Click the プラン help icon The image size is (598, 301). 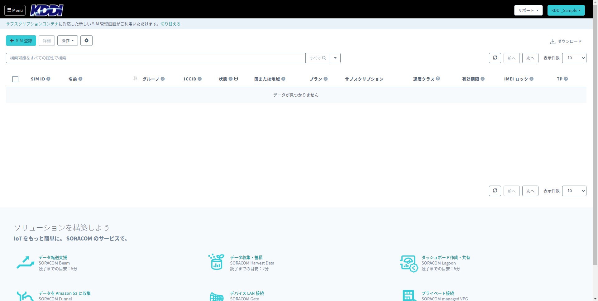click(326, 79)
